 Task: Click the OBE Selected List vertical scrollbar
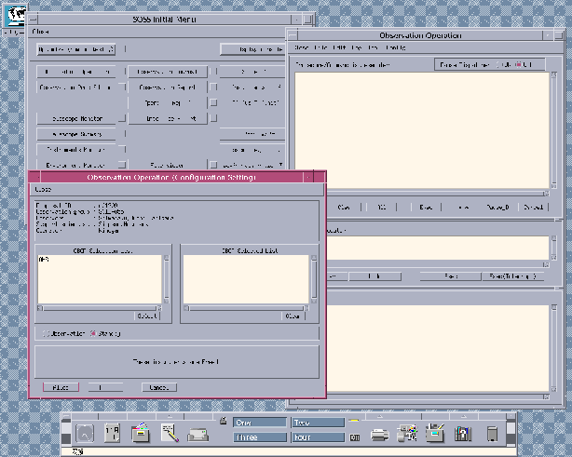[314, 279]
